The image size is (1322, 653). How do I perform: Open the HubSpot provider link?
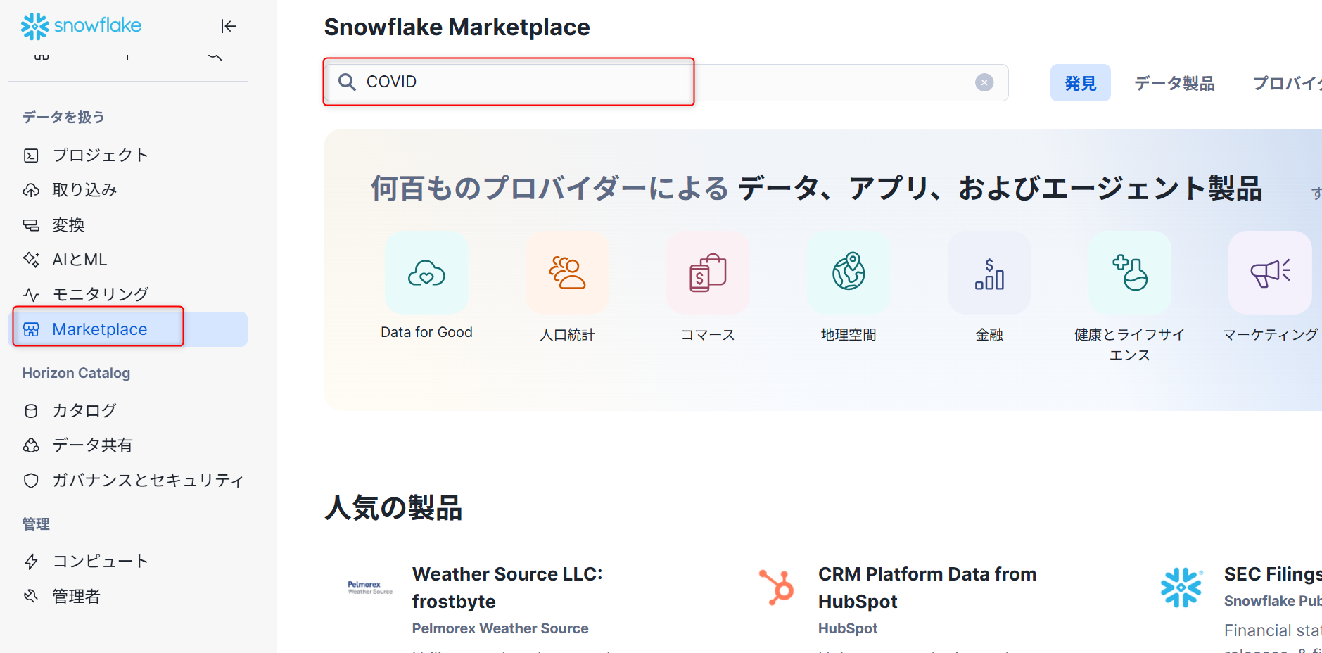pyautogui.click(x=848, y=628)
